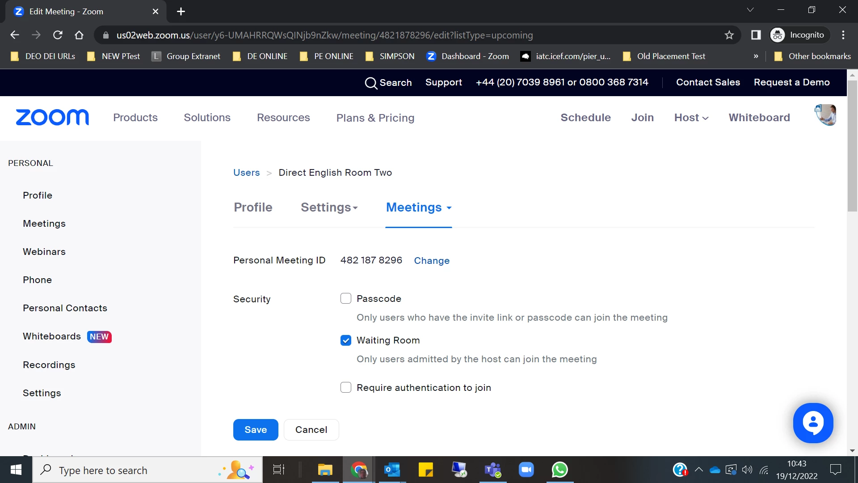Click Change next to Personal Meeting ID
The image size is (858, 483).
pyautogui.click(x=432, y=261)
